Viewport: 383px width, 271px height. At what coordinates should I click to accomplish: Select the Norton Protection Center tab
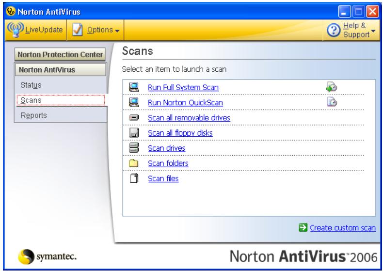click(60, 54)
